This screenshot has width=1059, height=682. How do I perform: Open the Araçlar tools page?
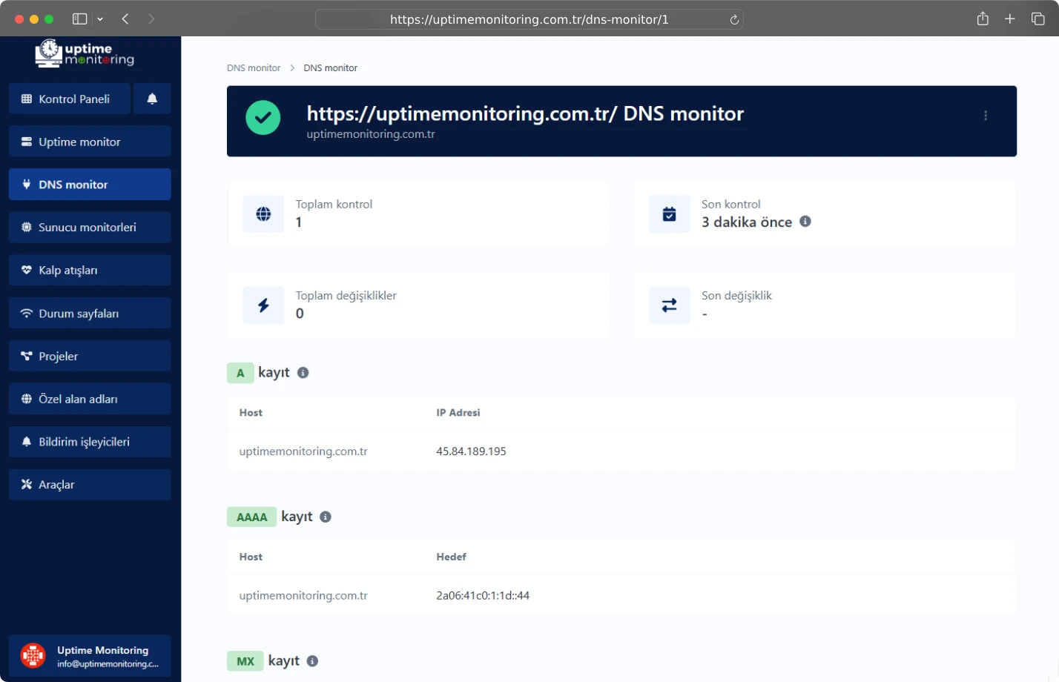point(90,485)
